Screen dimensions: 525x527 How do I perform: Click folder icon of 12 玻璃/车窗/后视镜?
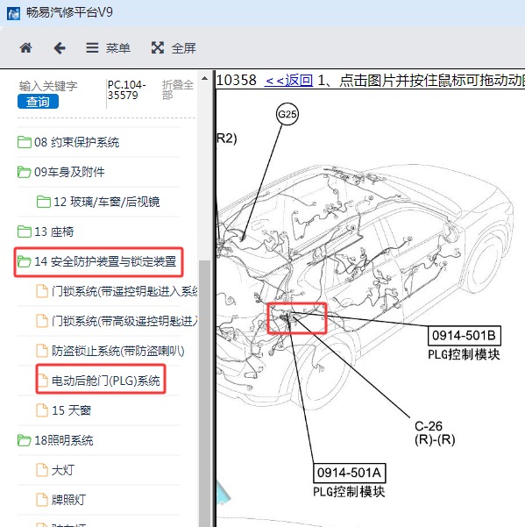pyautogui.click(x=44, y=202)
